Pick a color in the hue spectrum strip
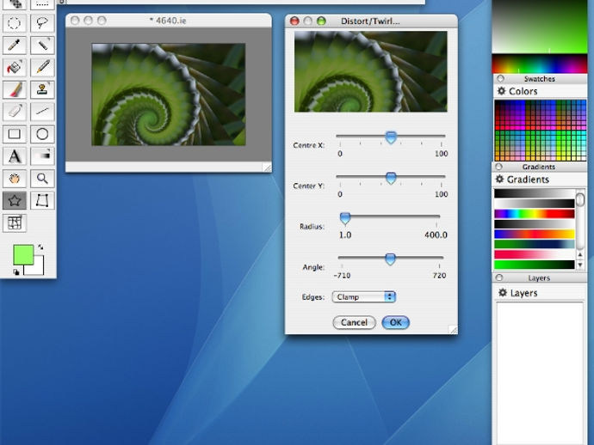Image resolution: width=594 pixels, height=445 pixels. pos(540,64)
